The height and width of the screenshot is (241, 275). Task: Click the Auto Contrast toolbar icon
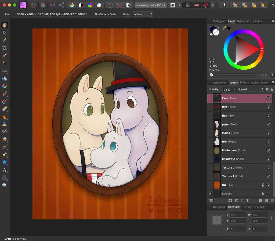(81, 5)
